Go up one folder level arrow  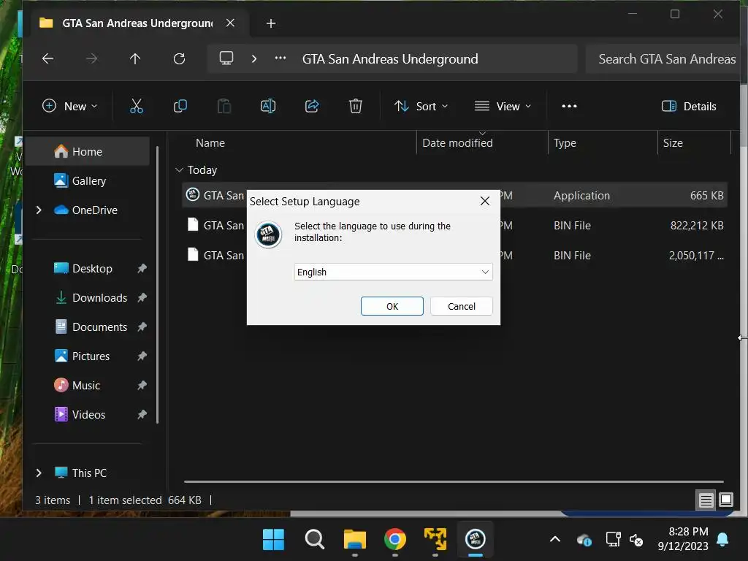tap(135, 58)
